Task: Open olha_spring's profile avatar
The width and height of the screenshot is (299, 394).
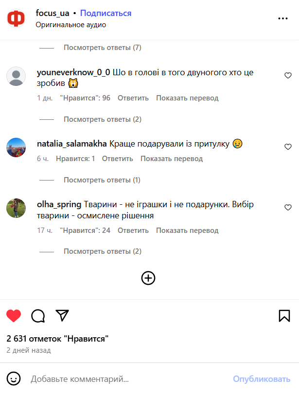Action: click(16, 208)
